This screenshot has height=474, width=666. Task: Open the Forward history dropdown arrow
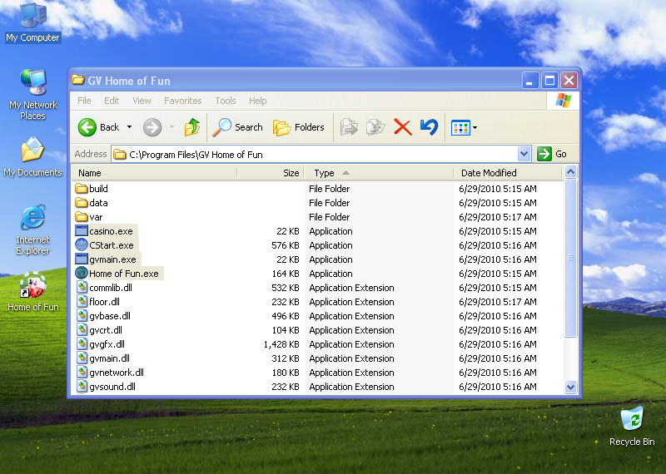(x=172, y=127)
